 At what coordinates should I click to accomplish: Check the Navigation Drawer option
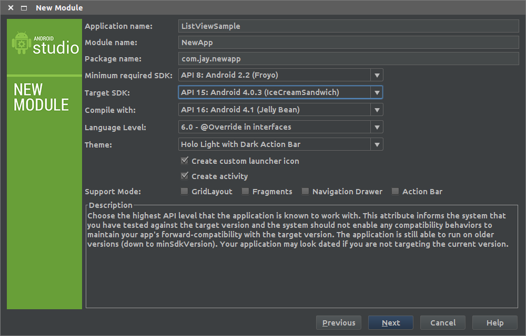tap(306, 192)
